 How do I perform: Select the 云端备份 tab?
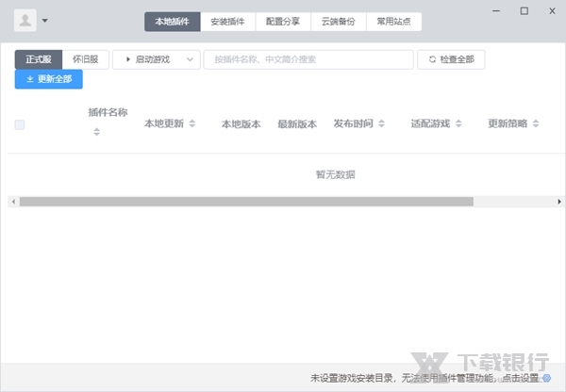pos(339,22)
